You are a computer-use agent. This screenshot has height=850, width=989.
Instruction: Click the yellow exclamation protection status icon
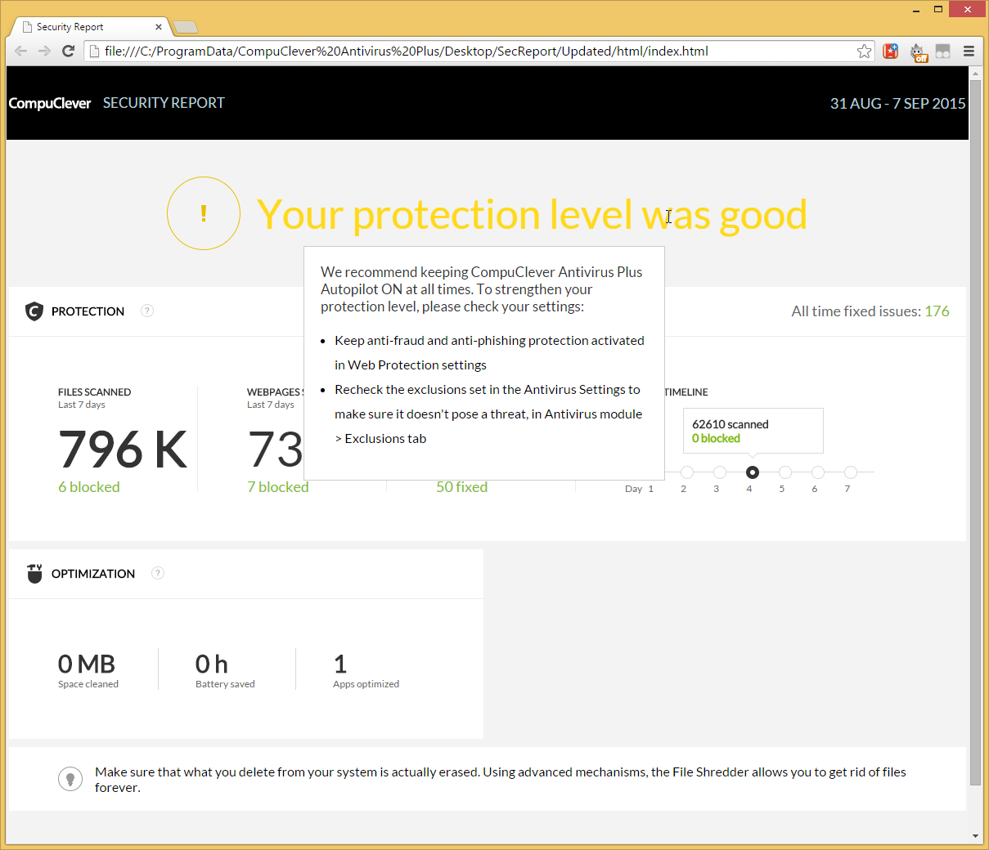click(203, 213)
